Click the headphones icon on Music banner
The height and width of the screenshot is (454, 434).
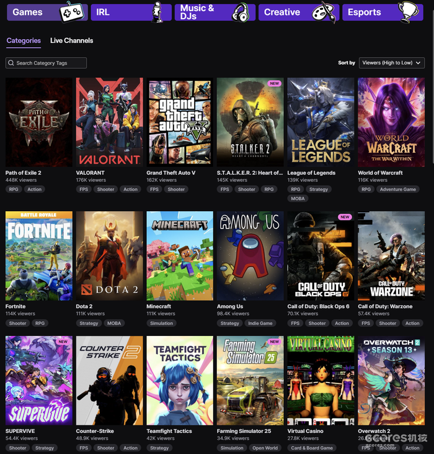point(241,12)
